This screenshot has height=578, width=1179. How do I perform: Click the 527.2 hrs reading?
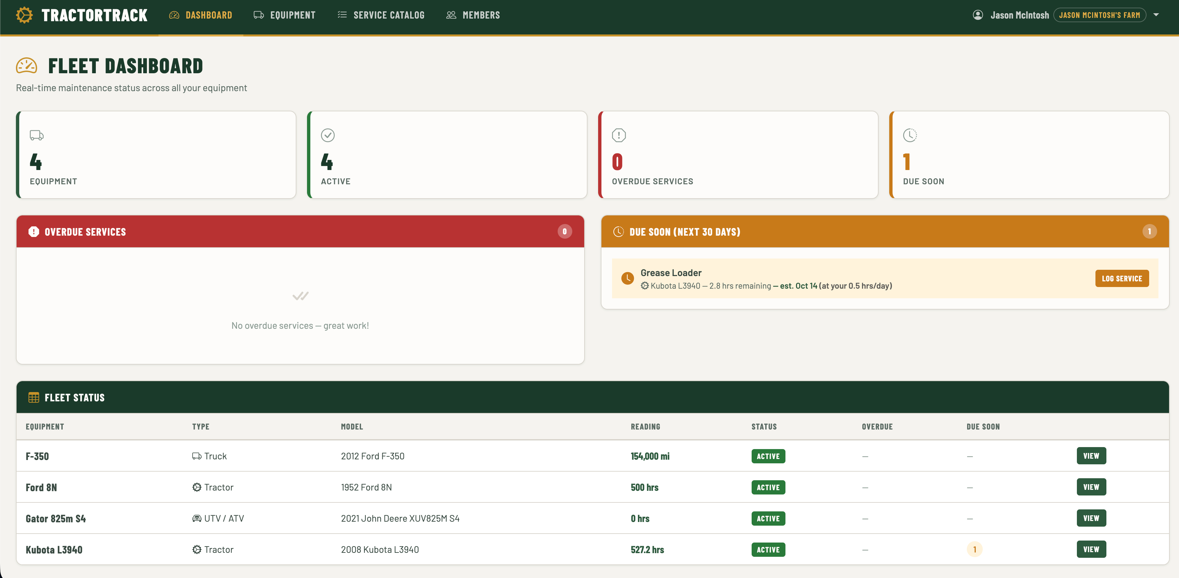[647, 549]
